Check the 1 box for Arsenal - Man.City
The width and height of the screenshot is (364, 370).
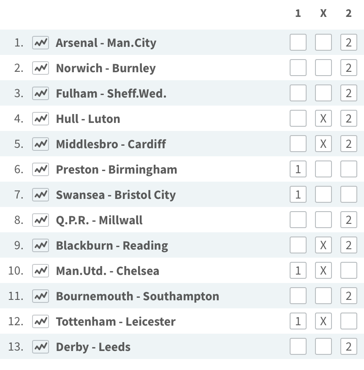298,43
